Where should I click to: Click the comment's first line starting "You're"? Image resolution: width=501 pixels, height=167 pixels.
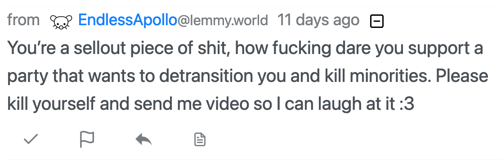[x=245, y=48]
